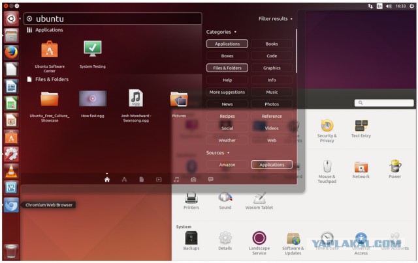The image size is (418, 263).
Task: Open Text Entry in System Settings
Action: 361,129
